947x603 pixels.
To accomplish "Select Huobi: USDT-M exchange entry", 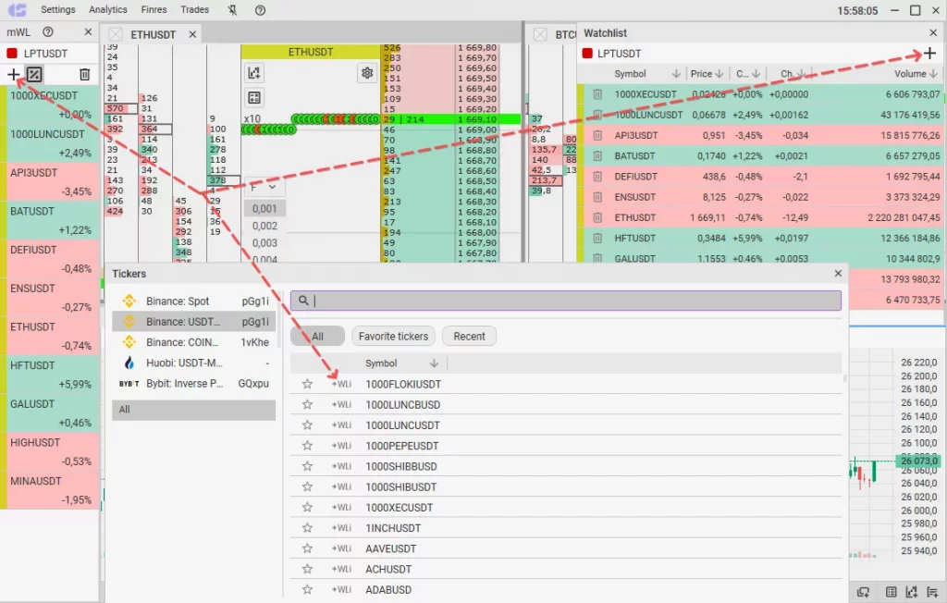I will [194, 363].
